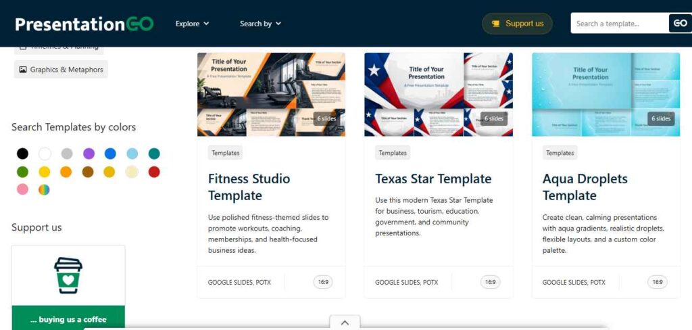This screenshot has width=692, height=330.
Task: Open Graphics & Metaphors category
Action: 61,70
